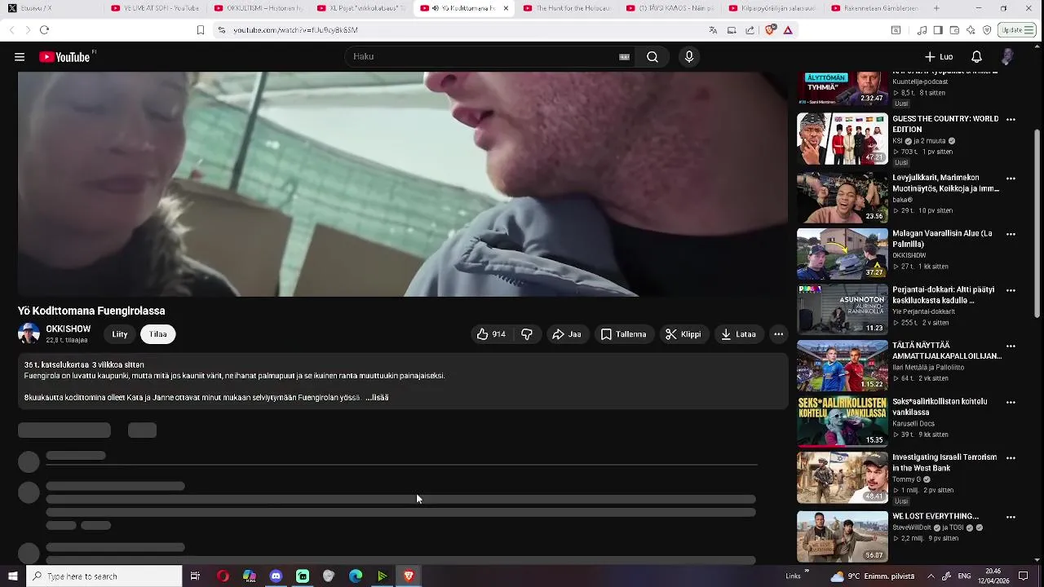Open the YouTube hamburger guide menu
1044x587 pixels.
tap(20, 57)
